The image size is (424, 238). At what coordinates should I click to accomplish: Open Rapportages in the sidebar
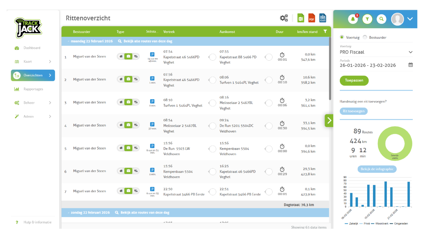coord(33,89)
